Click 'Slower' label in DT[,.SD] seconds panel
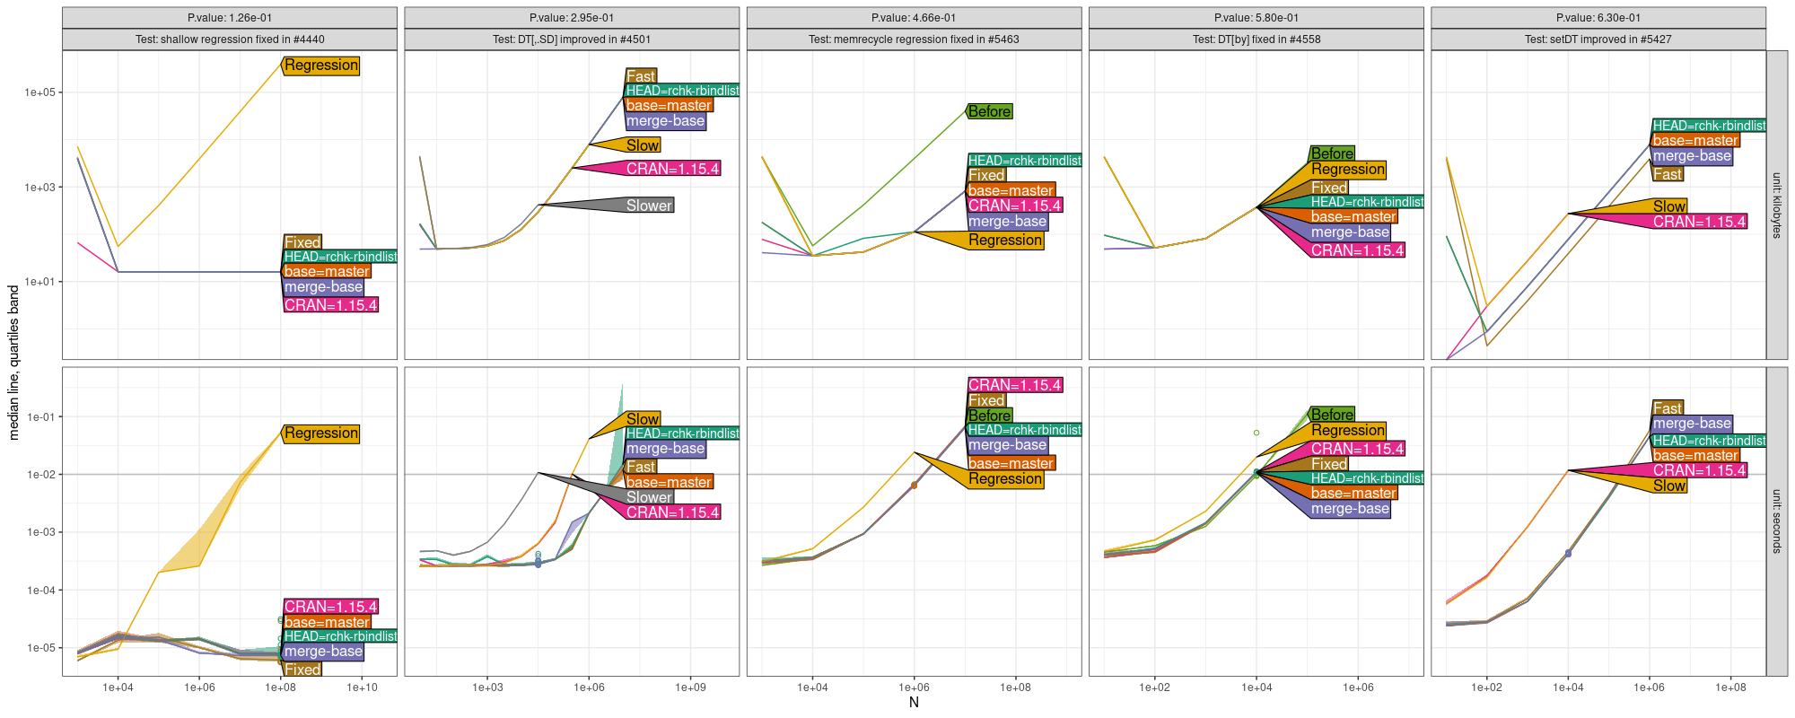The image size is (1795, 718). click(x=649, y=497)
